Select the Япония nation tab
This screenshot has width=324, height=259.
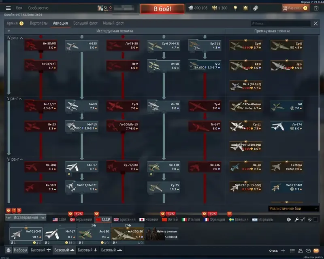149,220
